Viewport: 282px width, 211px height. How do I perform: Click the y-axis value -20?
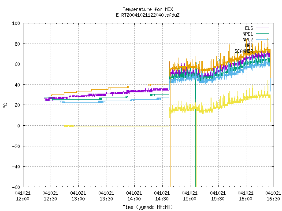click(16, 146)
